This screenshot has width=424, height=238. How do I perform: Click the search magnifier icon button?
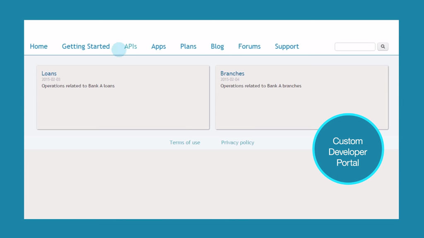[x=383, y=46]
